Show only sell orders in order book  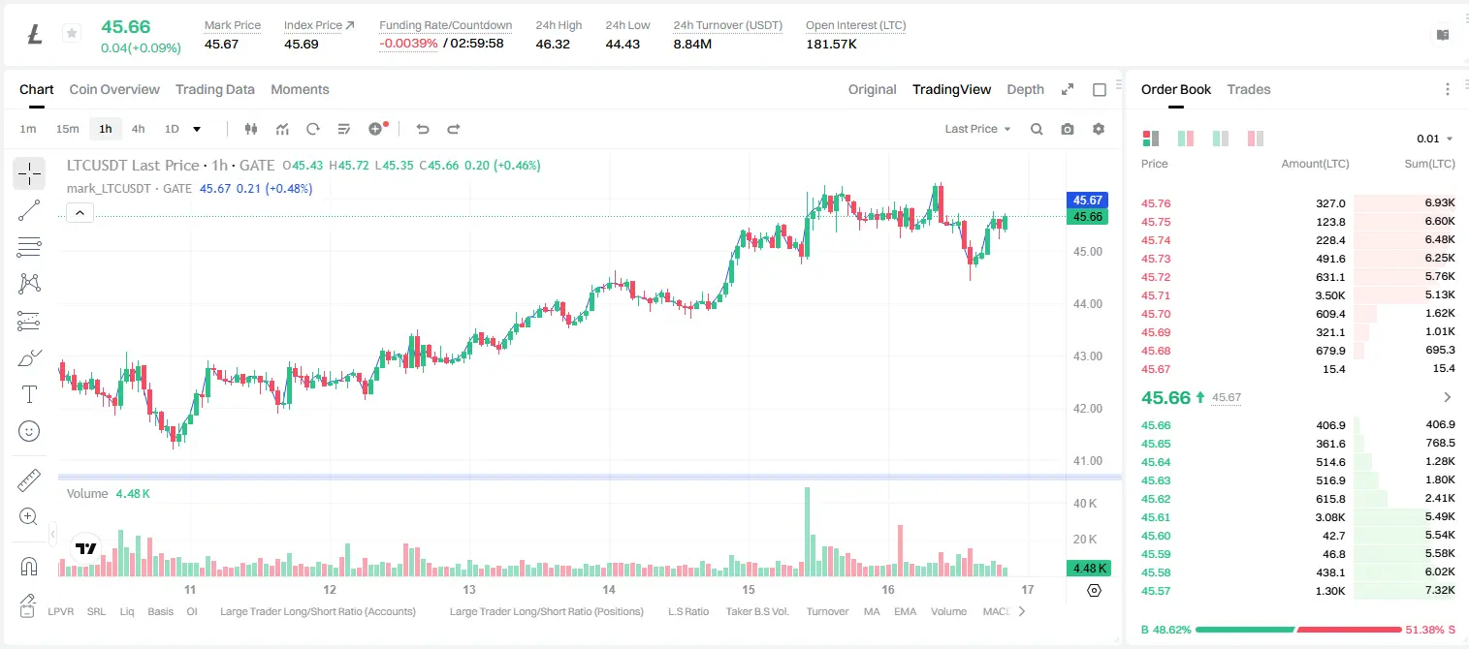tap(1256, 139)
